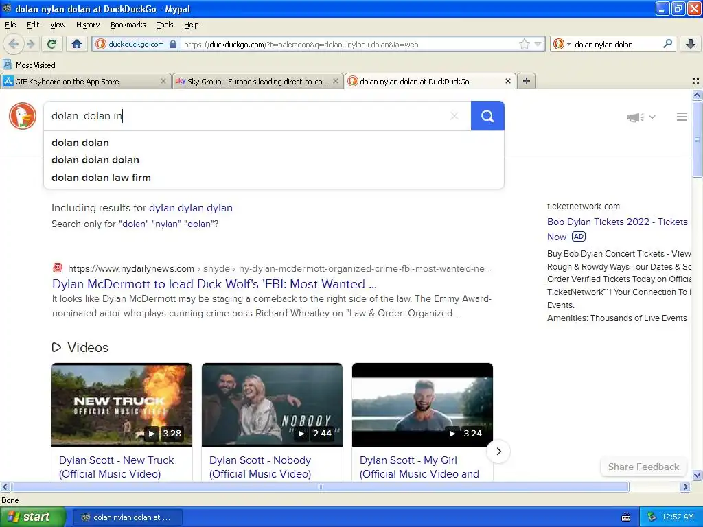This screenshot has width=703, height=527.
Task: Open the DuckDuckGo hamburger menu
Action: tap(682, 117)
